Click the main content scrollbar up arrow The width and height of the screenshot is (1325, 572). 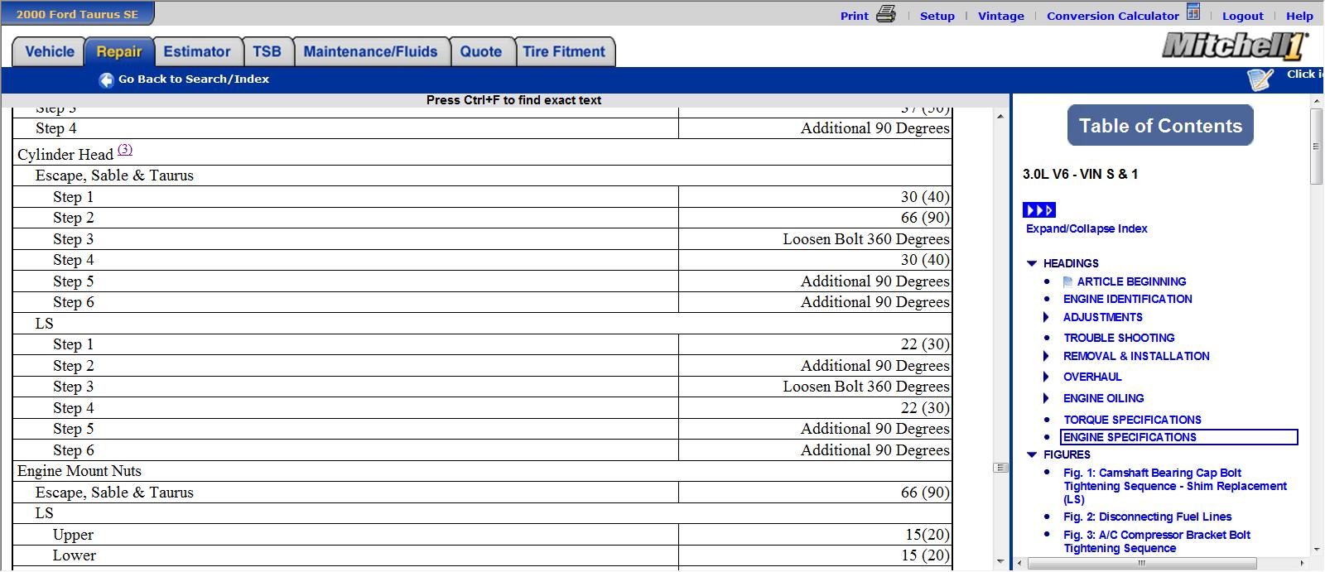1000,116
